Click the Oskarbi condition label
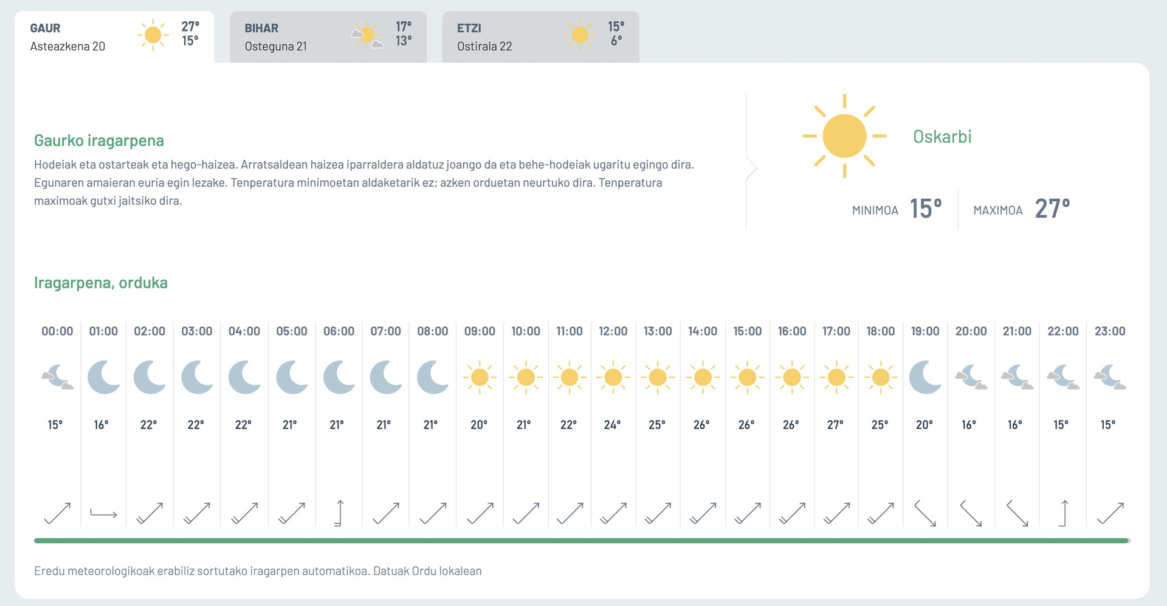Screen dimensions: 1167x606 click(942, 137)
